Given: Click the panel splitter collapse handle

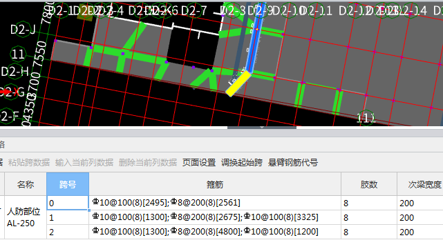Looking at the screenshot, I should pyautogui.click(x=262, y=128).
